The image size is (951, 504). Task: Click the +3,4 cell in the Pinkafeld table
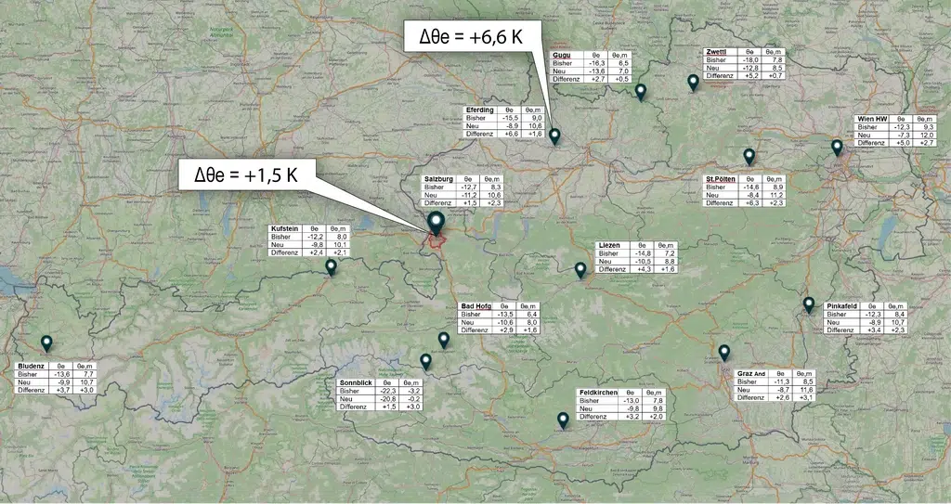click(x=872, y=330)
